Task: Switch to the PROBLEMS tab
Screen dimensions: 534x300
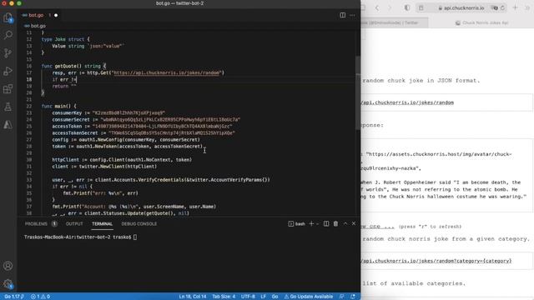Action: tap(36, 224)
